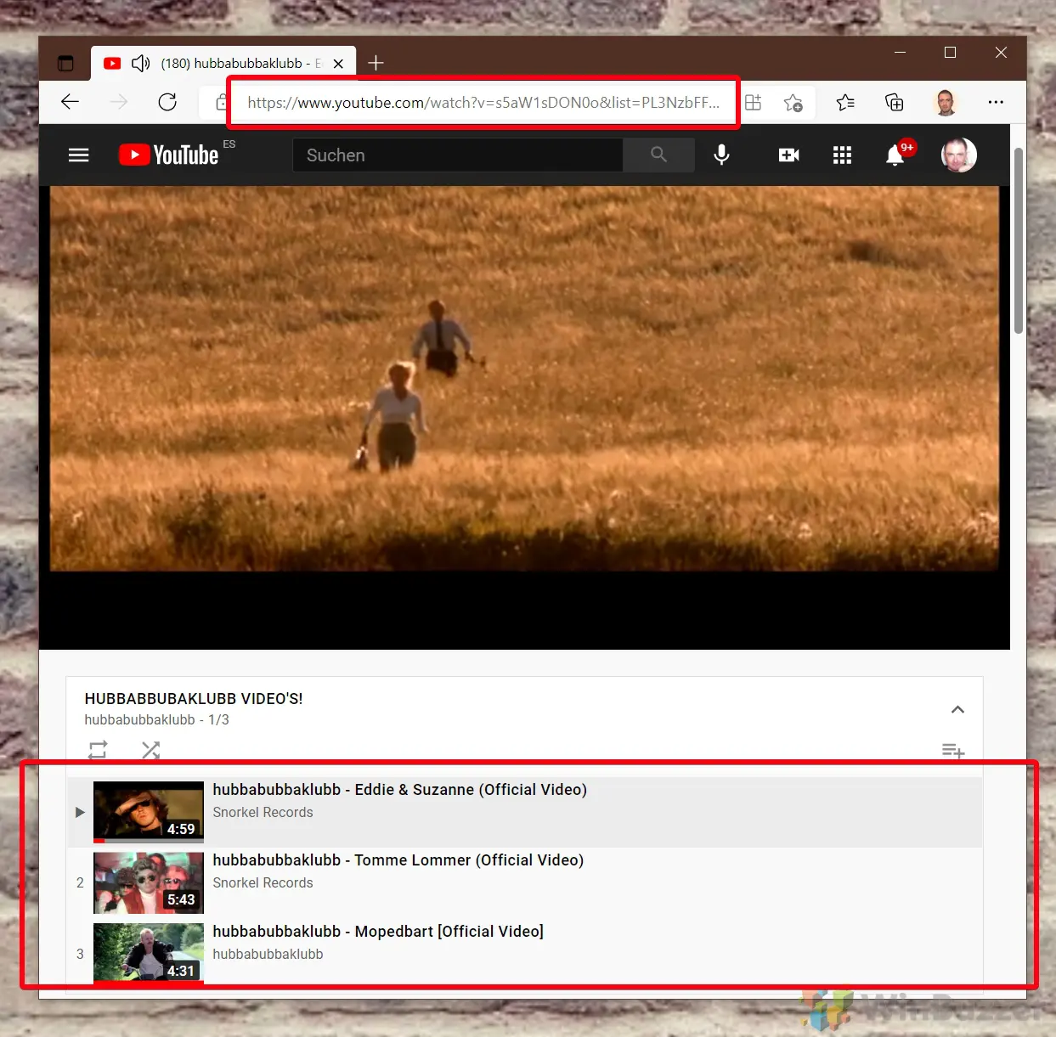
Task: Toggle playlist shuffle
Action: [x=150, y=750]
